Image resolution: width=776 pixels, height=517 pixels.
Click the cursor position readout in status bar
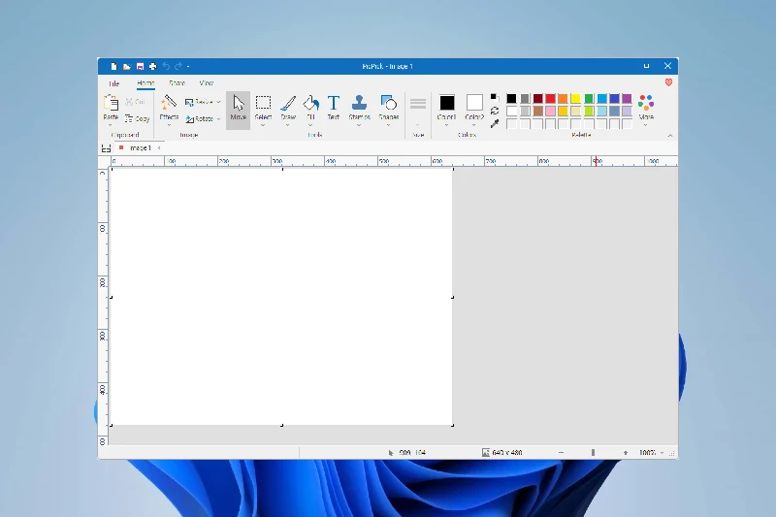pos(406,453)
